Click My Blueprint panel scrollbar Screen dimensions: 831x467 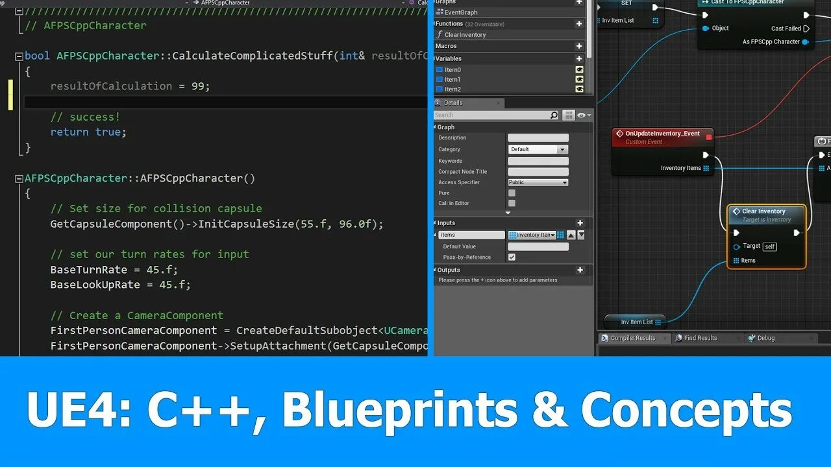[x=589, y=29]
